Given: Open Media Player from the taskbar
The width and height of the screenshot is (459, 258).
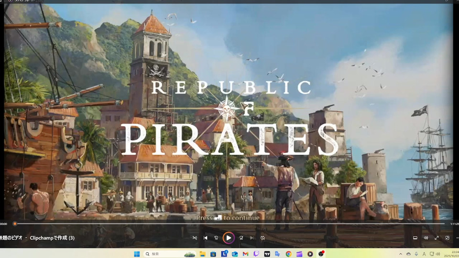Looking at the screenshot, I should coord(310,254).
